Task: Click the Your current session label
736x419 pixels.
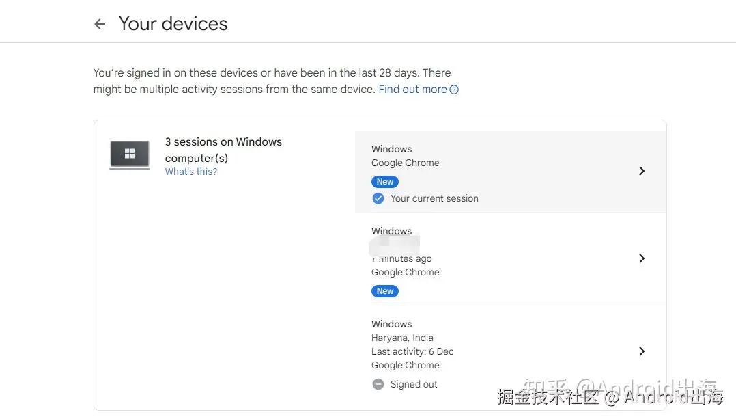Action: [x=434, y=198]
